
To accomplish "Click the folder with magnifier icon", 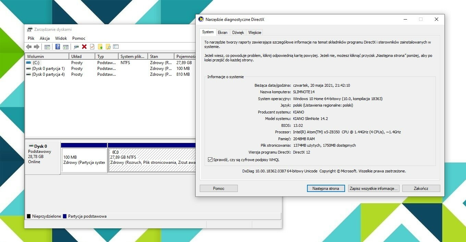I will pyautogui.click(x=108, y=47).
